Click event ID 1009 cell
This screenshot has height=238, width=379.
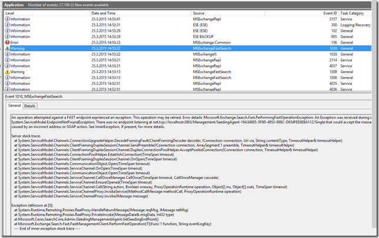coord(333,72)
